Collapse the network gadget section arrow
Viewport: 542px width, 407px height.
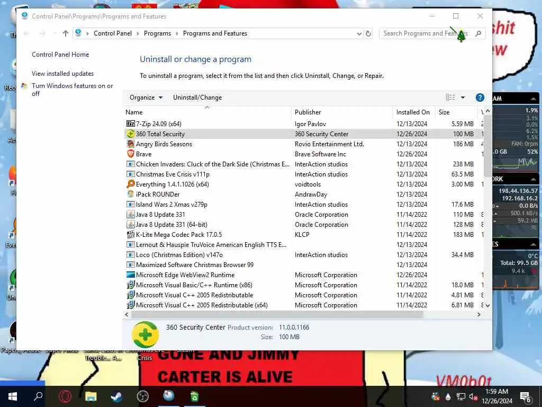click(x=534, y=179)
